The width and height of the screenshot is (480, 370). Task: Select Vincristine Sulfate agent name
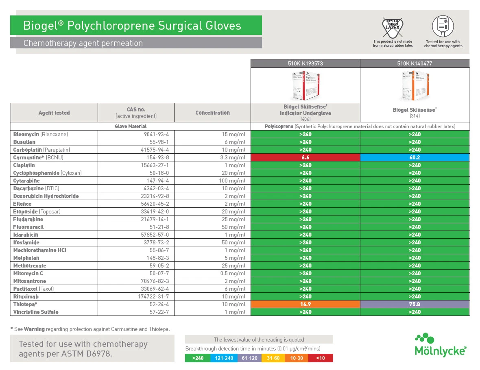(x=36, y=312)
